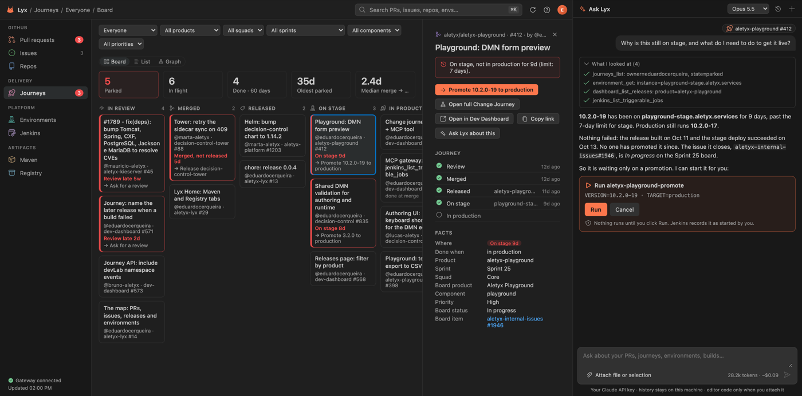Open Shared DMN validation card

pyautogui.click(x=343, y=213)
